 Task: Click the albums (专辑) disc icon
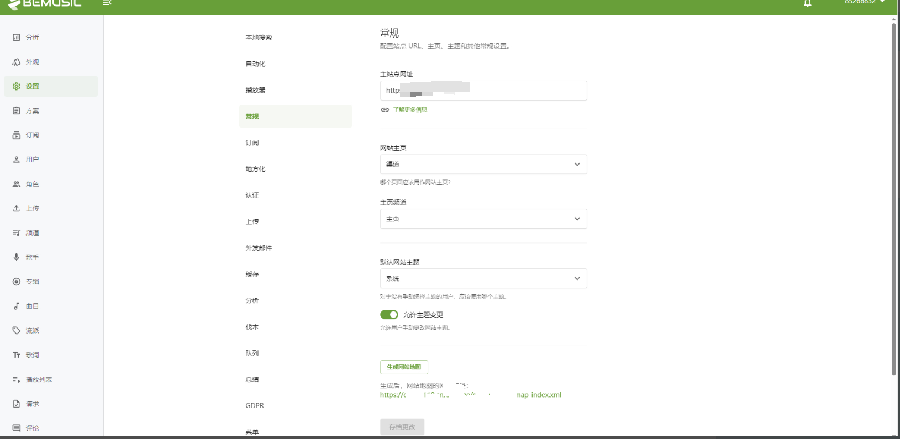point(17,282)
